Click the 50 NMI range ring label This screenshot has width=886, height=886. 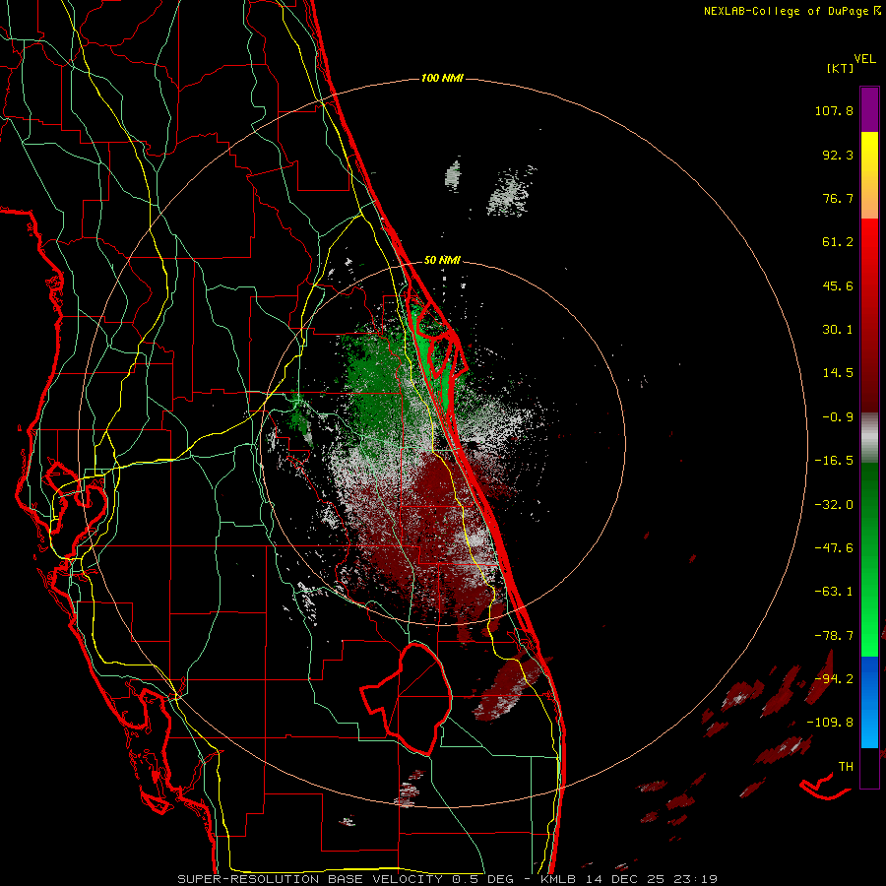click(x=442, y=260)
